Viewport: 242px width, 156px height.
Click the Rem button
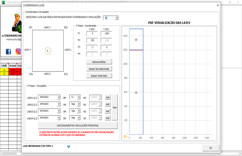[115, 107]
